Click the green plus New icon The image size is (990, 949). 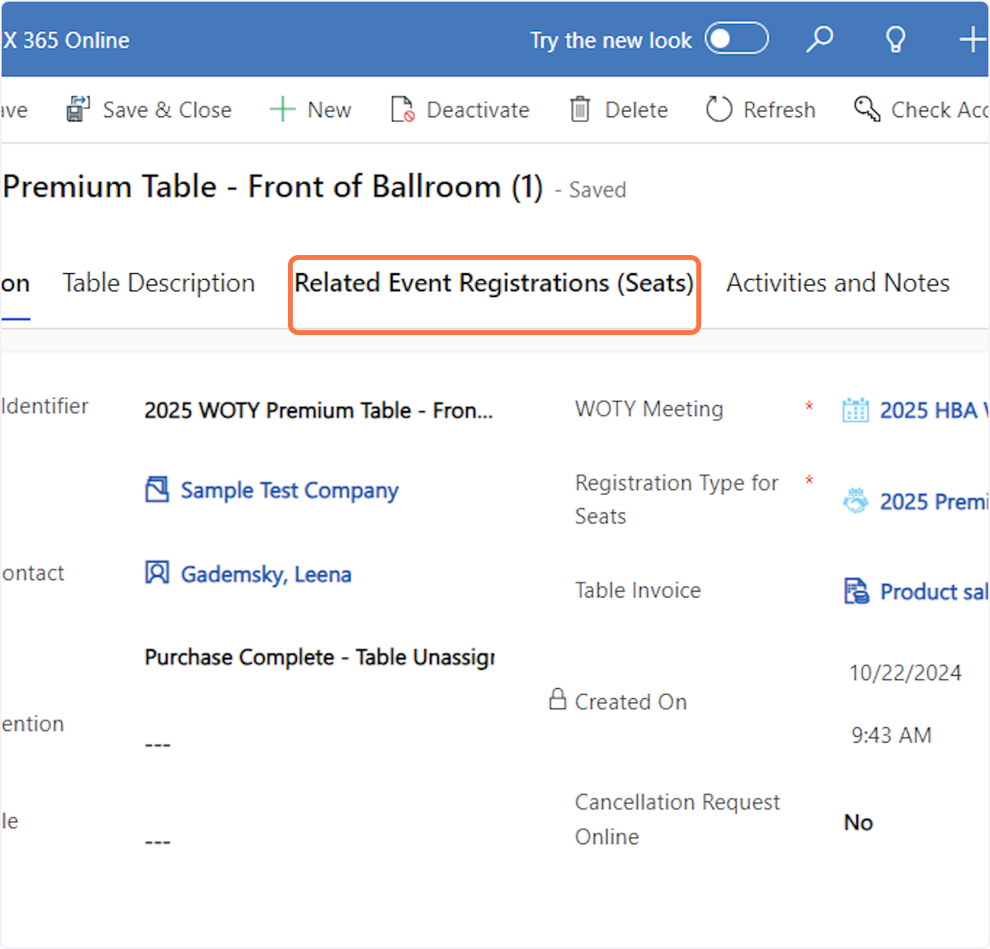coord(282,110)
